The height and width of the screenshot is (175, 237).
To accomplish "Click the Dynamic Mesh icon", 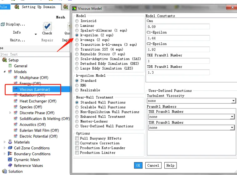I will click(10, 159).
